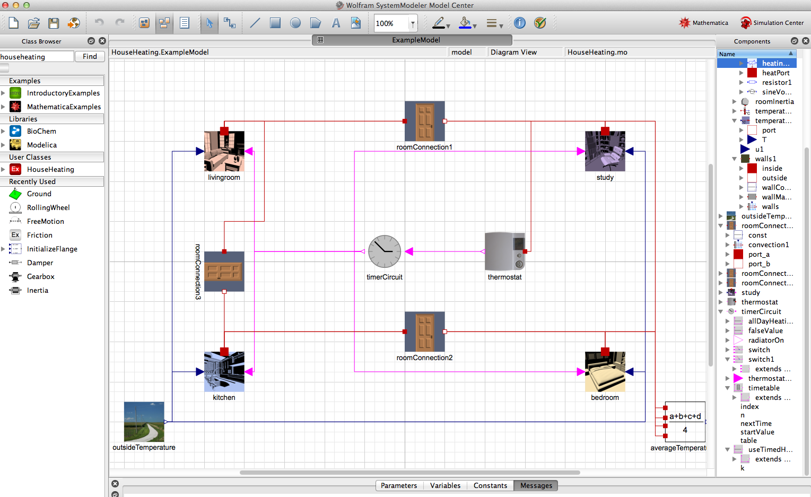Select roomInertia in Components tree

tap(774, 101)
